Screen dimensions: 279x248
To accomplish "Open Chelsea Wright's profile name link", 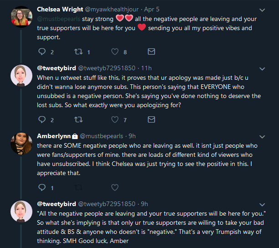I will pyautogui.click(x=60, y=9).
